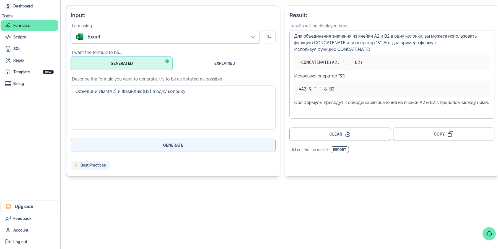Switch to EXPLAINED formula mode
This screenshot has height=249, width=498.
224,63
